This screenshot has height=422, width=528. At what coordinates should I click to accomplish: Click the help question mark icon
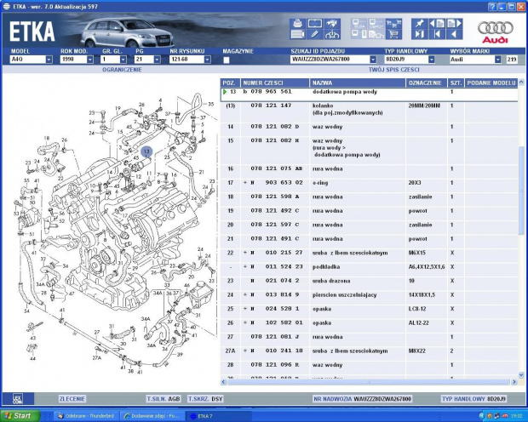(x=492, y=7)
